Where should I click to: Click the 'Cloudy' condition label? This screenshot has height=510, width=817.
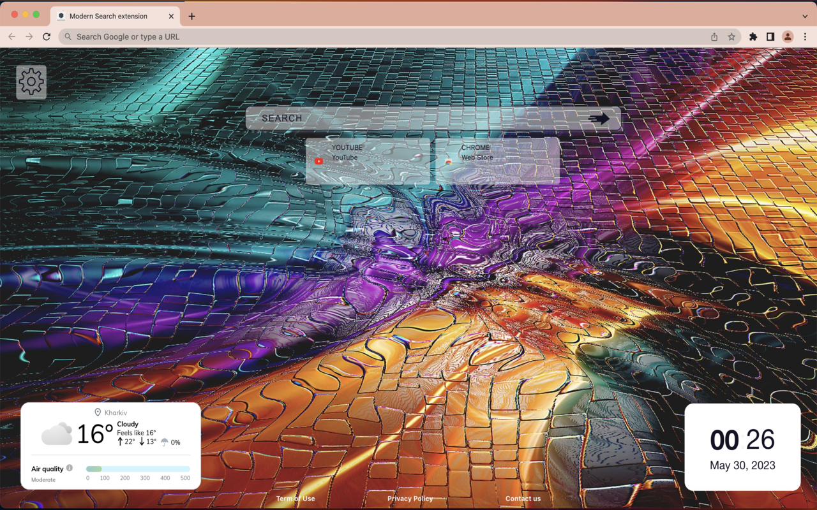(128, 424)
